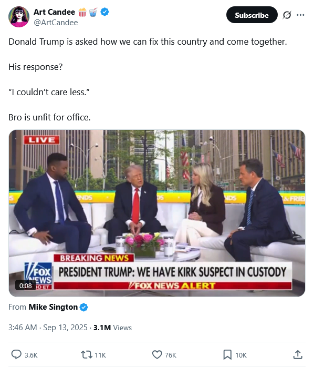
Task: Subscribe to Art Candee
Action: coord(252,15)
